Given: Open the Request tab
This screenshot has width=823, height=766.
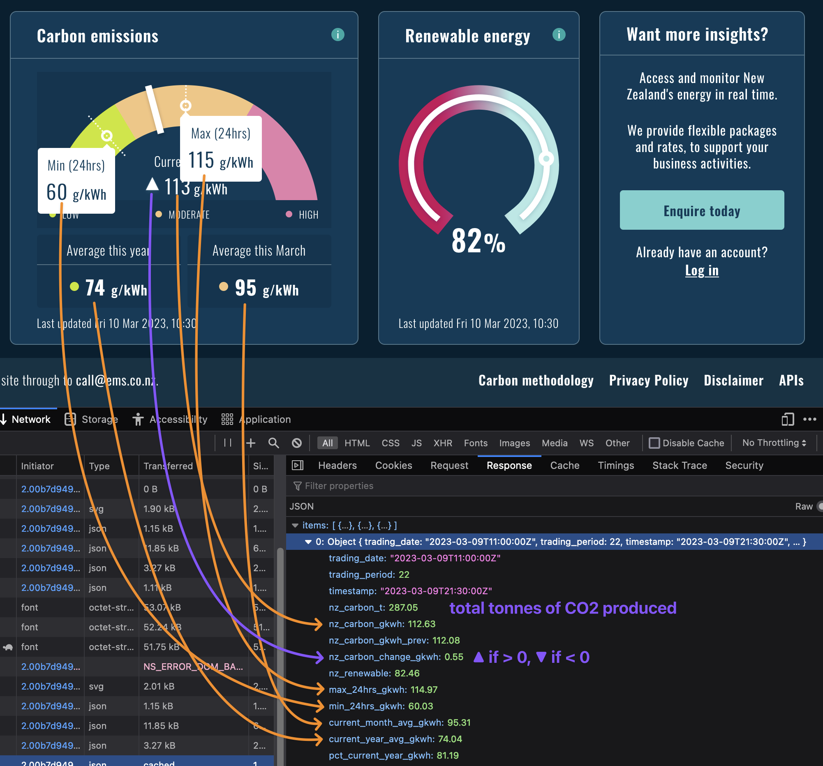Looking at the screenshot, I should point(449,465).
